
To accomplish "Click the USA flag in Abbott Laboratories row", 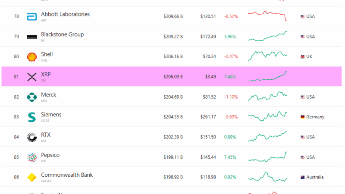I will (x=303, y=16).
